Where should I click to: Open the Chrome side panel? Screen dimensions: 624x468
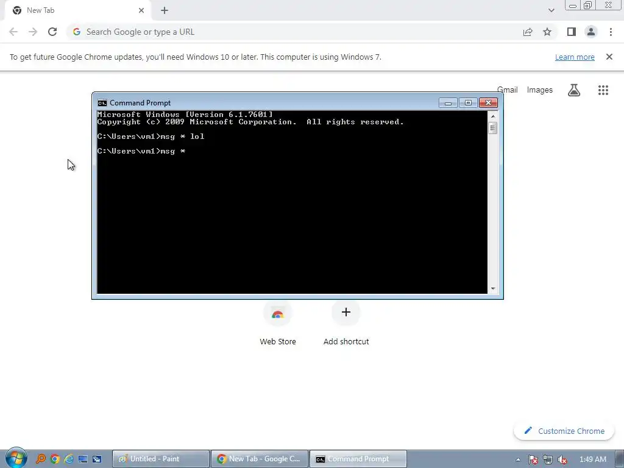coord(572,32)
